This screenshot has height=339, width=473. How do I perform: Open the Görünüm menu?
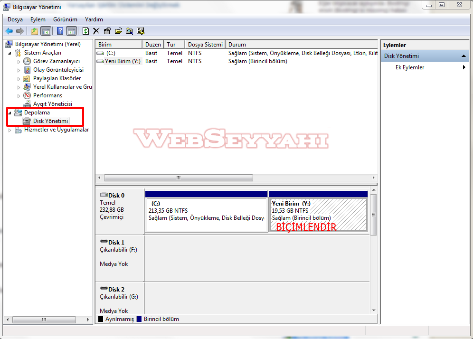tap(65, 19)
